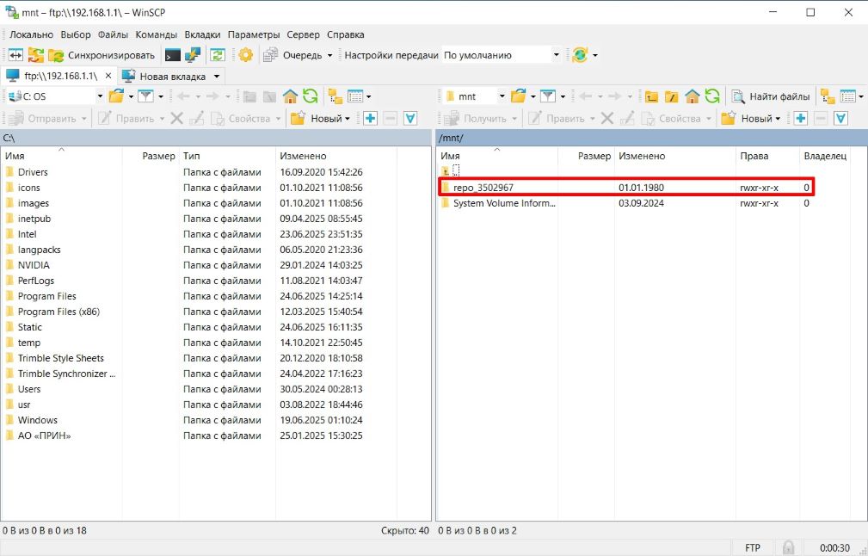Refresh the local C: panel
This screenshot has height=556, width=868.
coord(311,96)
